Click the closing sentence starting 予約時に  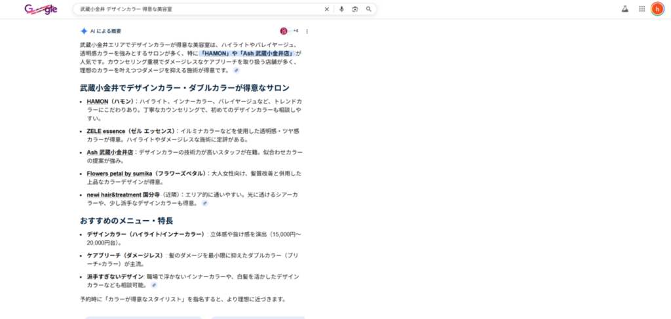(x=183, y=299)
